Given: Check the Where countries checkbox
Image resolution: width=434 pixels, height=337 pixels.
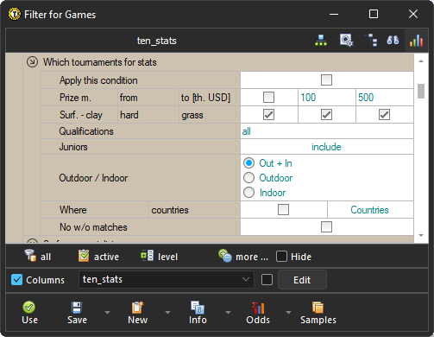Looking at the screenshot, I should coord(283,209).
